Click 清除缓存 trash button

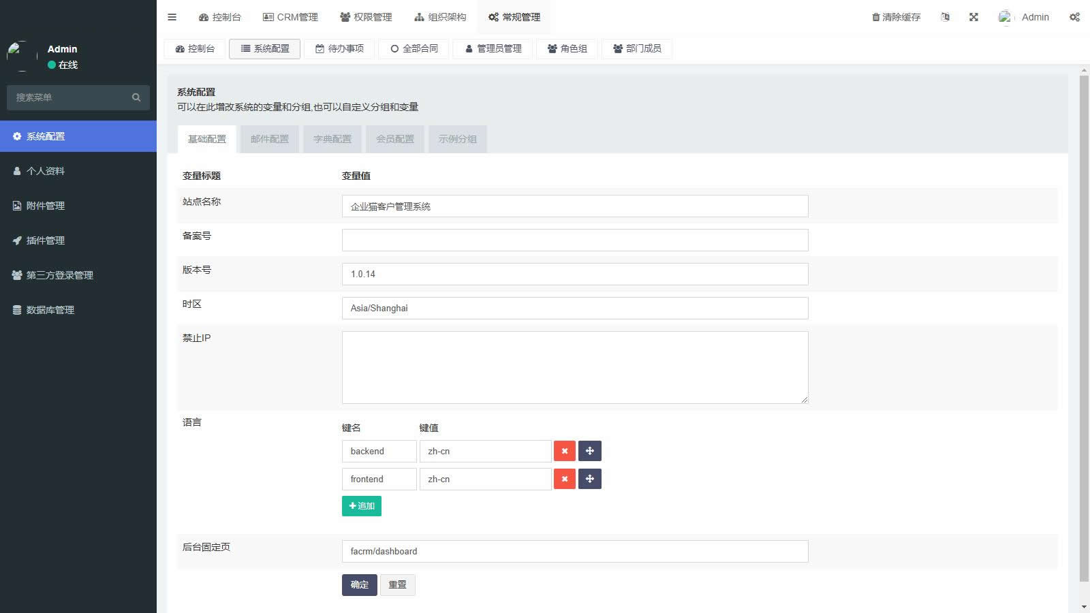pos(896,17)
